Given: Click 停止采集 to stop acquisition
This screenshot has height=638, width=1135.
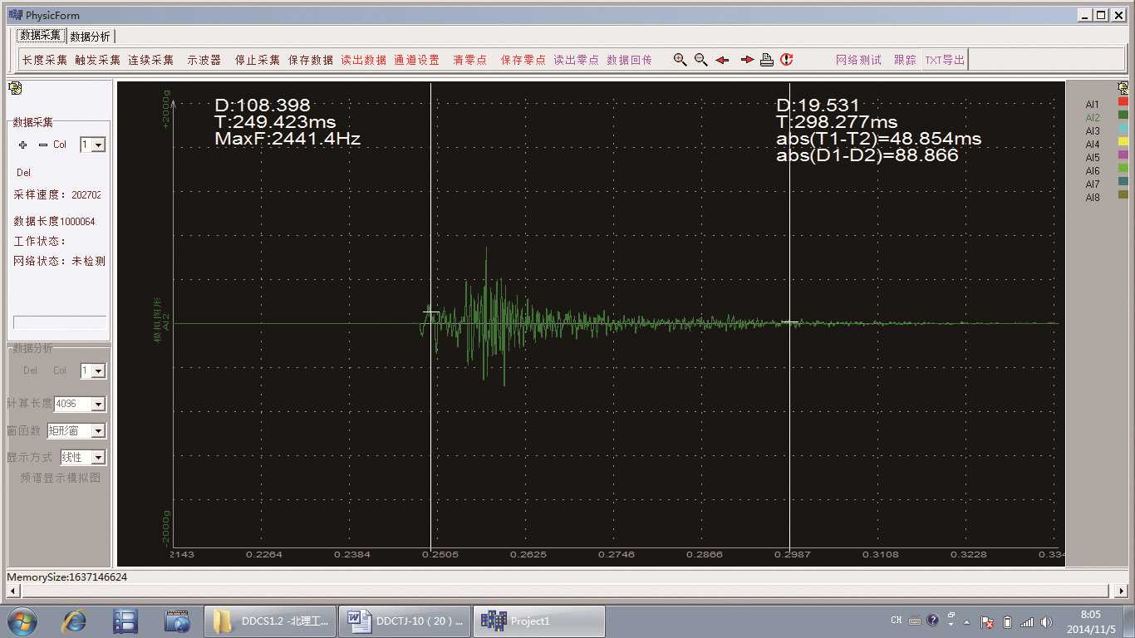Looking at the screenshot, I should coord(258,60).
